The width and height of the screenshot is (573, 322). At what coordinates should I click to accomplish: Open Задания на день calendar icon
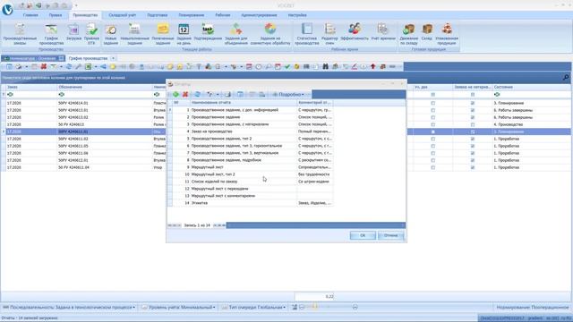tap(184, 34)
